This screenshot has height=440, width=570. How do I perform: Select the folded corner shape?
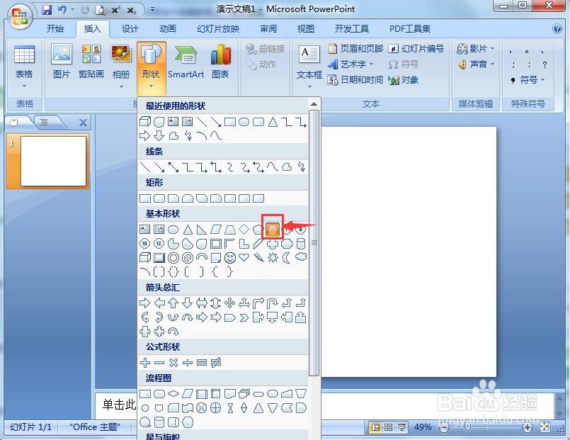click(x=215, y=258)
